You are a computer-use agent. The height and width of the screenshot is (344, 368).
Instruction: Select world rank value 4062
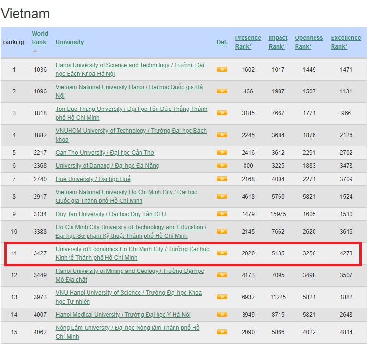click(40, 332)
